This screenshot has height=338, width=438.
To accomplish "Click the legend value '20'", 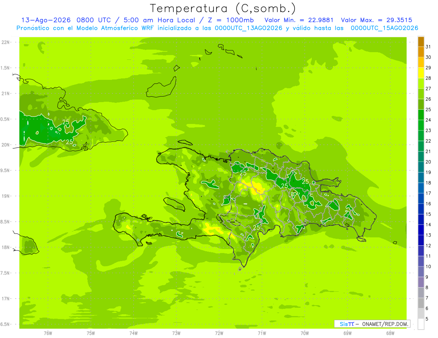I will pos(429,162).
